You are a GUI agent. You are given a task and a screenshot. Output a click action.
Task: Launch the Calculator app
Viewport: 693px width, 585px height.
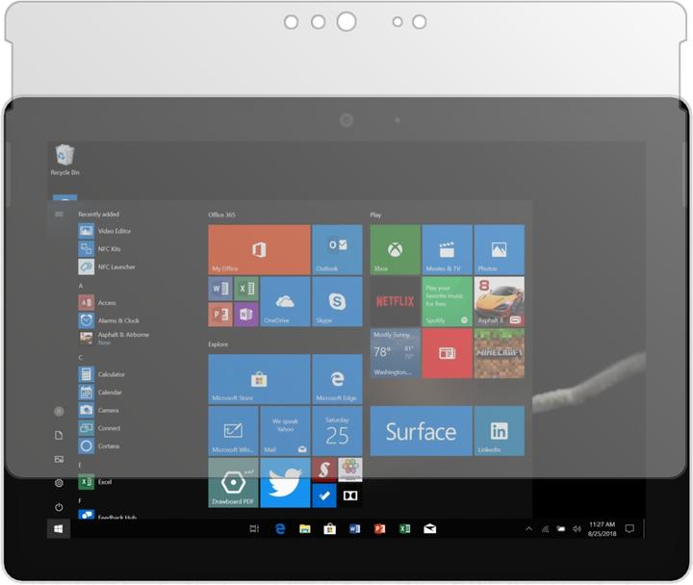pos(102,374)
